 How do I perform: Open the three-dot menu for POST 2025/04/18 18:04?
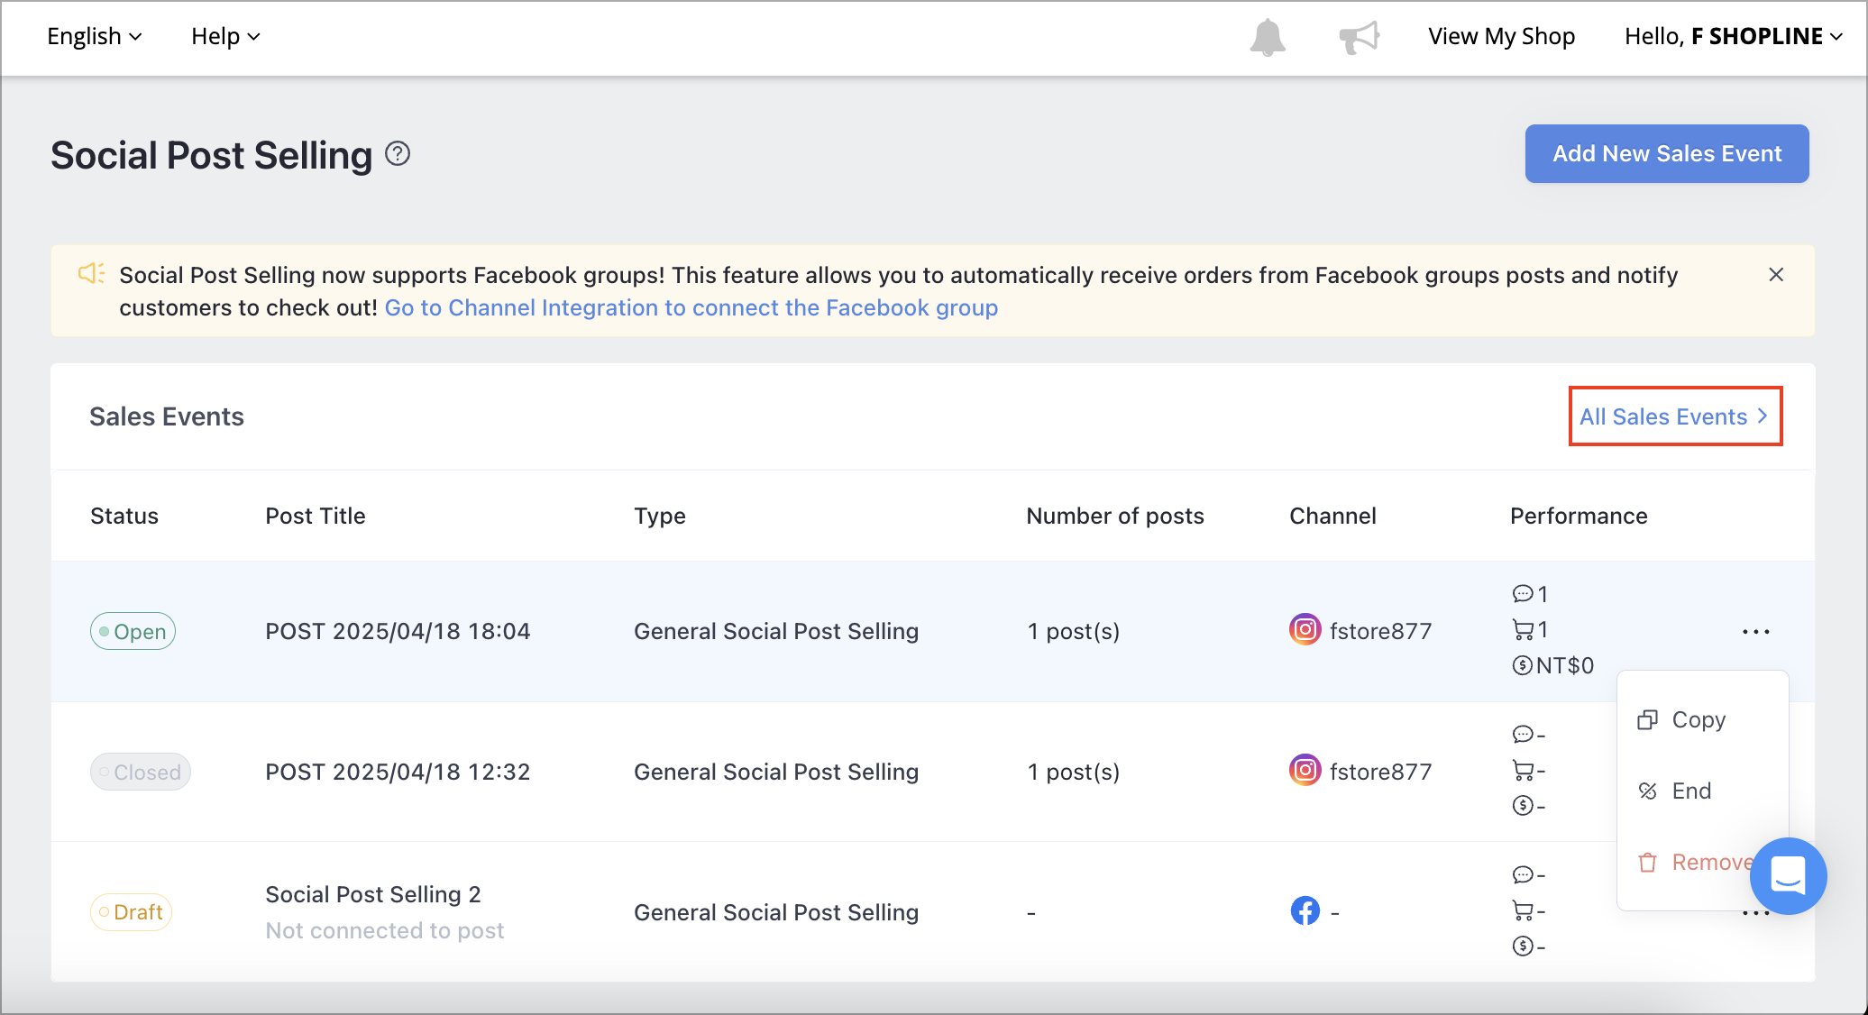coord(1755,632)
